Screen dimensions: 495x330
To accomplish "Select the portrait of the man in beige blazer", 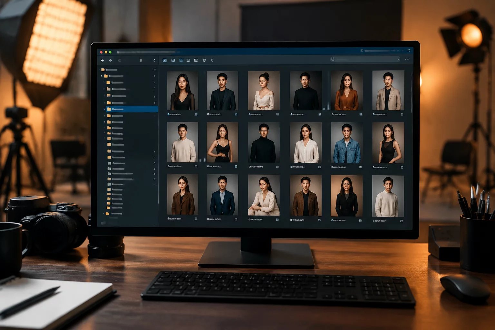I will pyautogui.click(x=388, y=91).
